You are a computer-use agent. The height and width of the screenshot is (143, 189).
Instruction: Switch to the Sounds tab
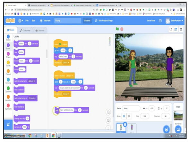click(x=40, y=30)
